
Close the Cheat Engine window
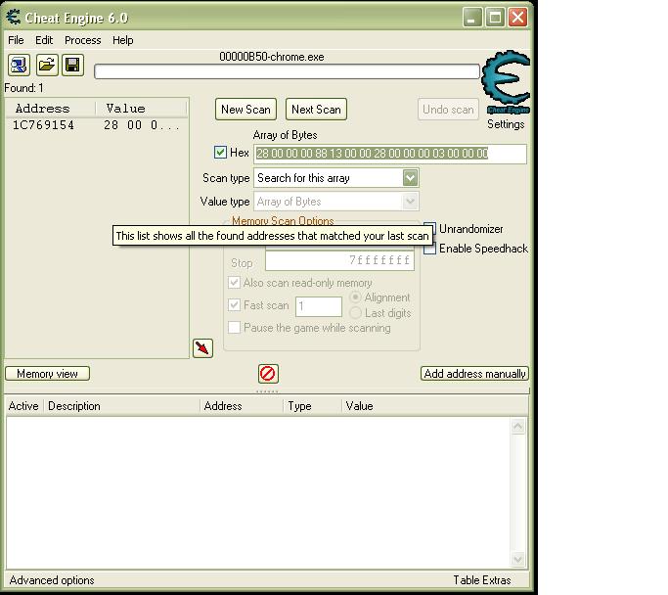pos(518,18)
